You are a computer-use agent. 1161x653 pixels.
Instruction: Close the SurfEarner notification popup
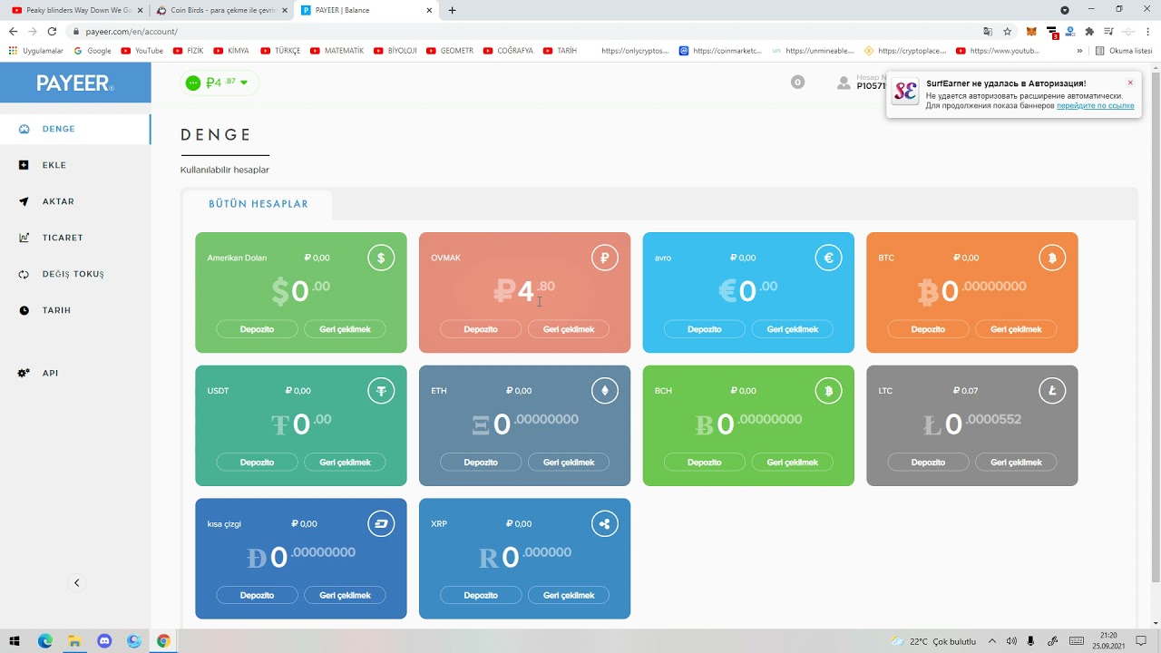pos(1130,83)
